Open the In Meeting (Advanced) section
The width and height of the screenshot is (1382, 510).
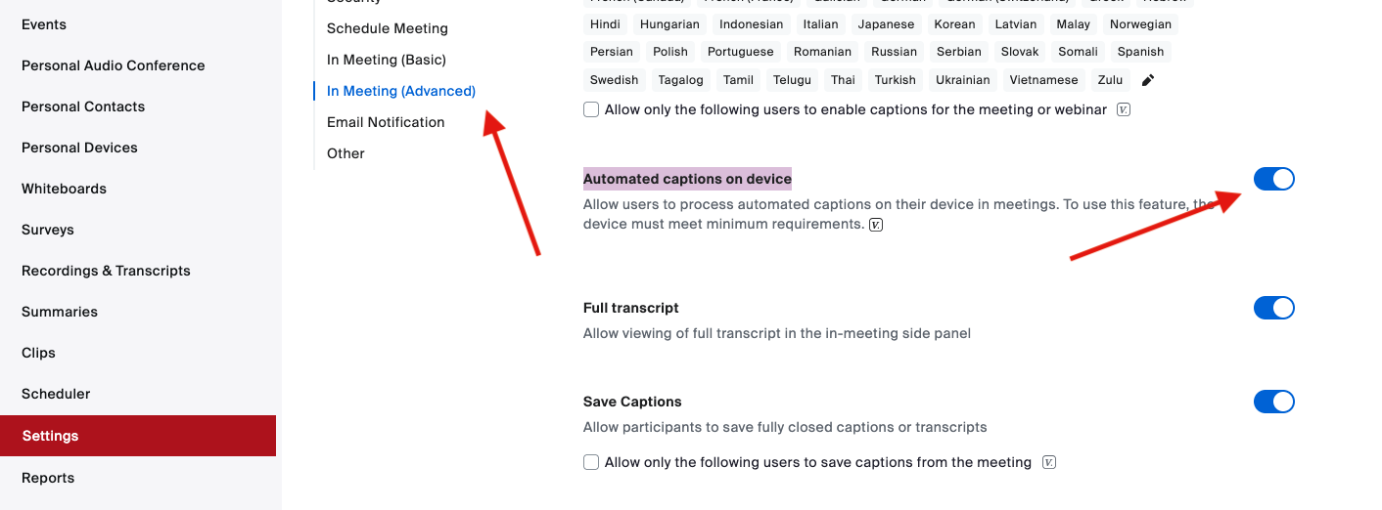pos(401,91)
